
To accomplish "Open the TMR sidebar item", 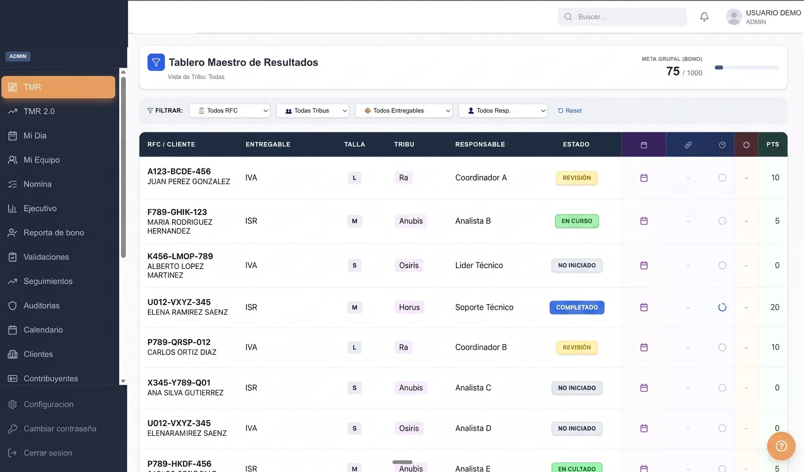I will tap(58, 87).
